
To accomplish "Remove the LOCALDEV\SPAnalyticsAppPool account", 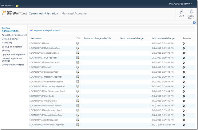I will [x=184, y=110].
